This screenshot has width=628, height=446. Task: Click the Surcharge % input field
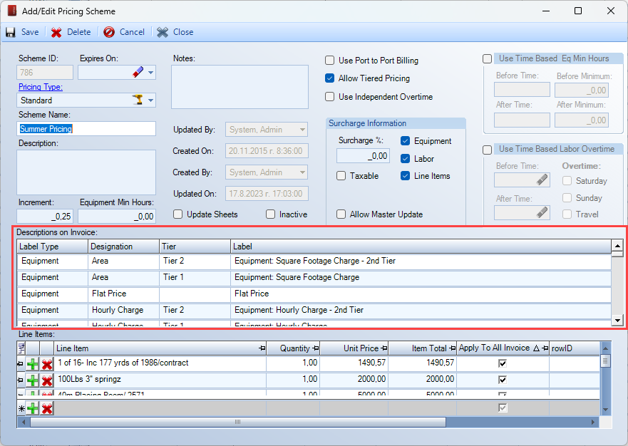363,156
